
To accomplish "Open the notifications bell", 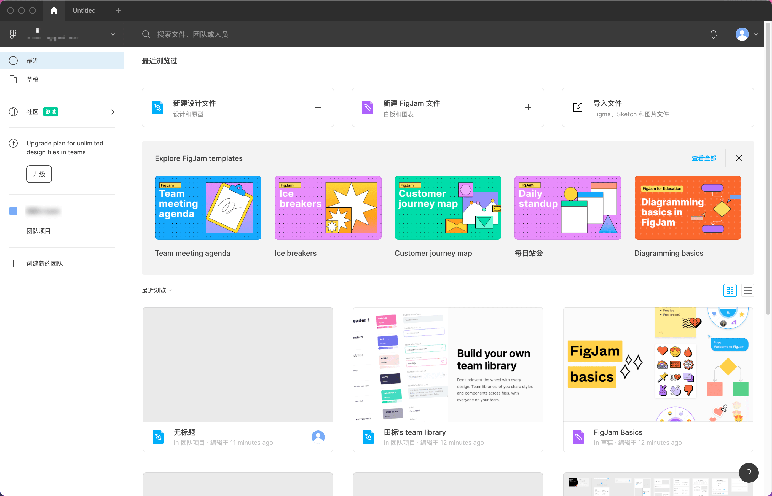I will (713, 34).
